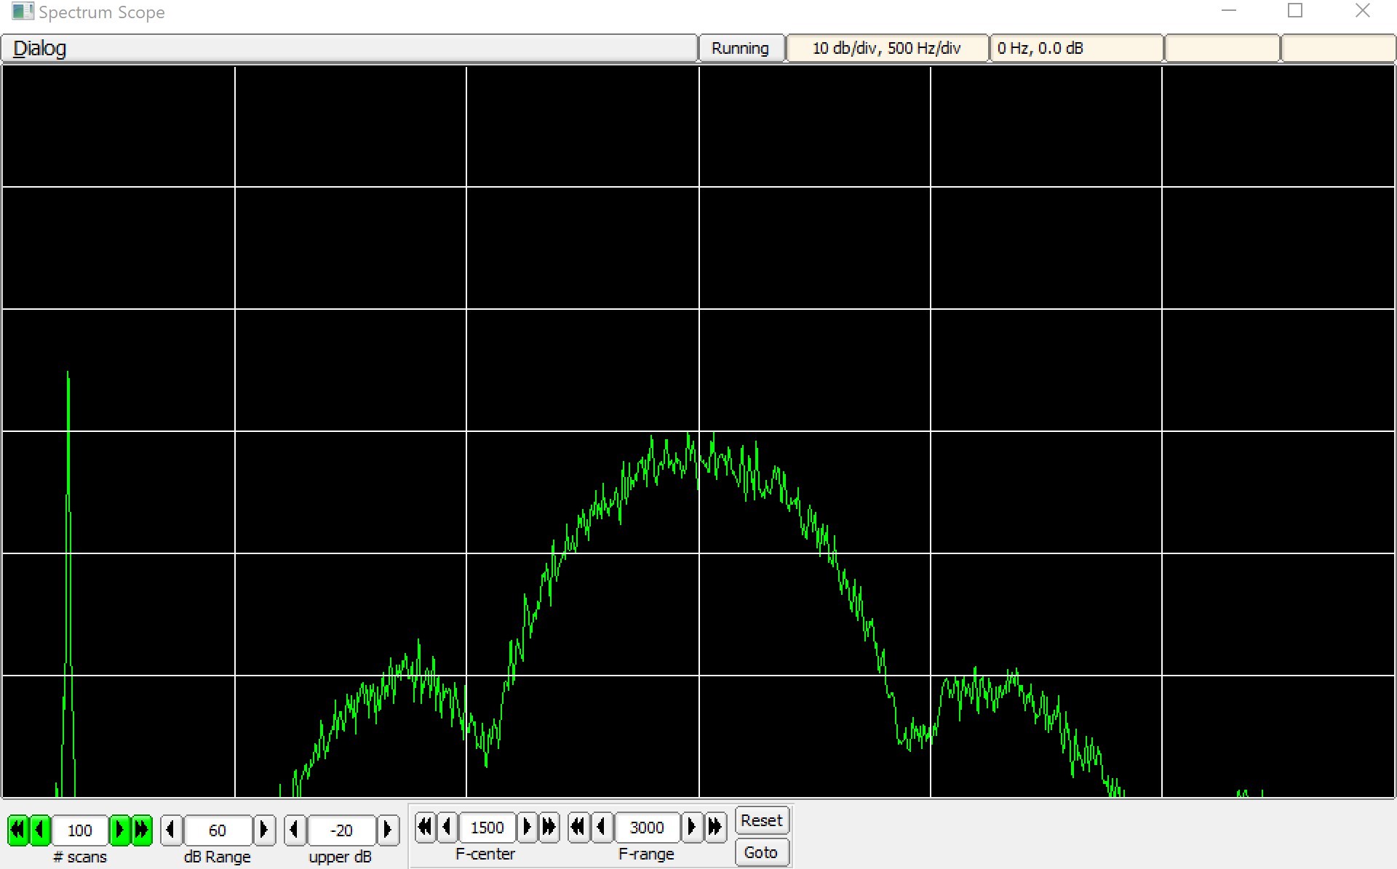
Task: Click fast-increase arrow for F-center
Action: [549, 827]
